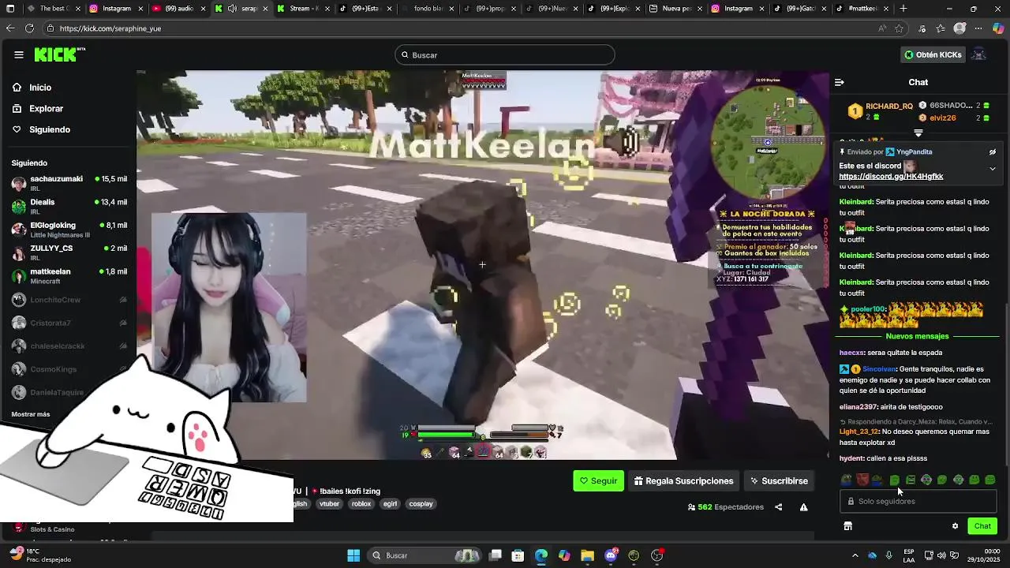The image size is (1010, 568).
Task: Open the hamburger sidebar menu
Action: [18, 54]
